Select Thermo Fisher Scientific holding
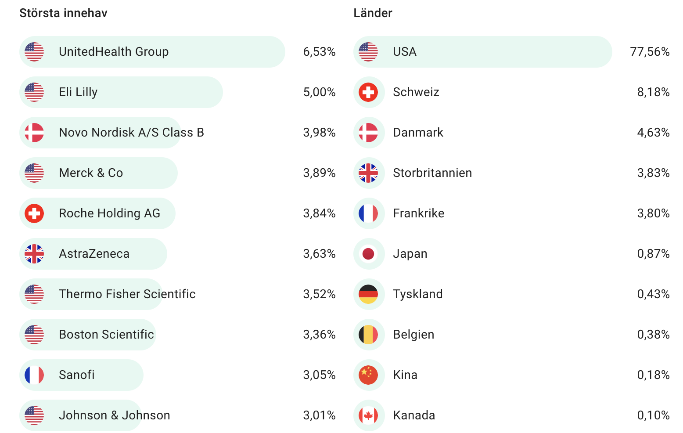This screenshot has width=683, height=433. [x=127, y=294]
